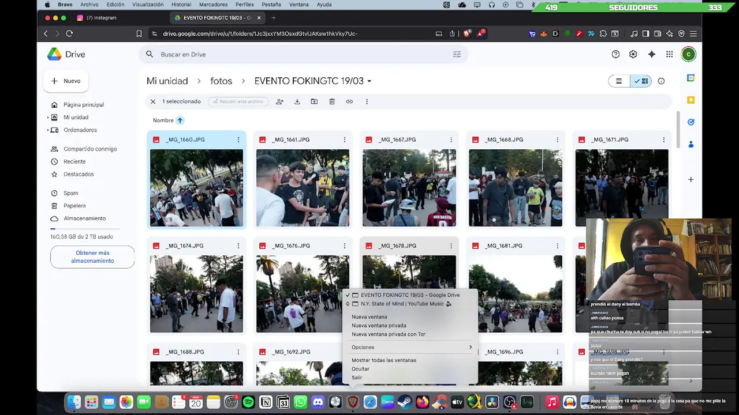Image resolution: width=739 pixels, height=415 pixels.
Task: Click the share icon in address bar
Action: click(x=452, y=33)
